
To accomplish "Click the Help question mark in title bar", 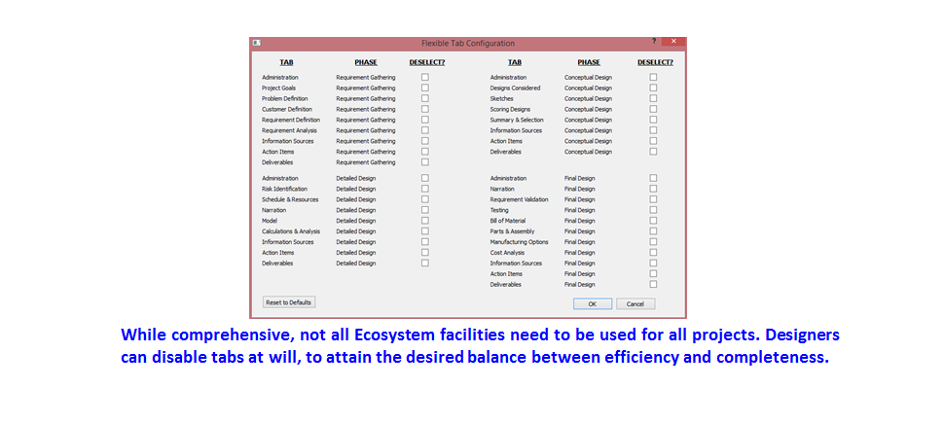I will coord(654,42).
